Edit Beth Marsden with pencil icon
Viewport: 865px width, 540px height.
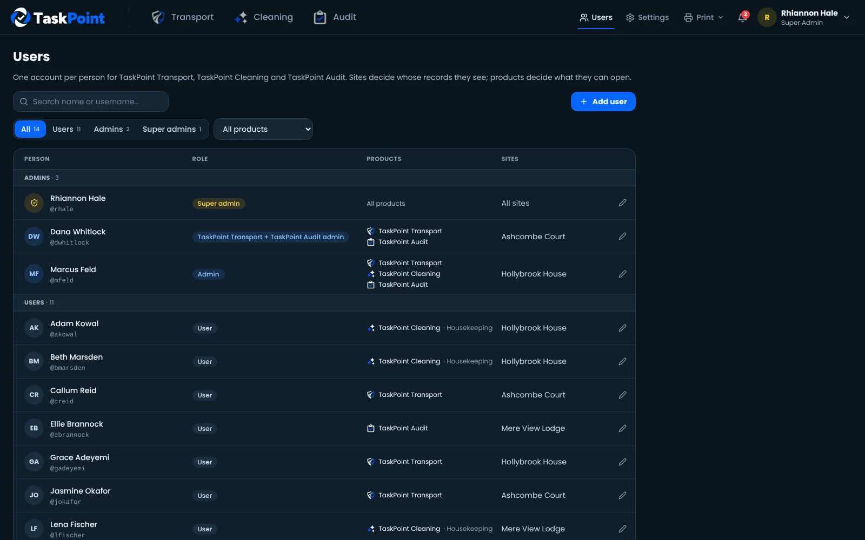(622, 361)
